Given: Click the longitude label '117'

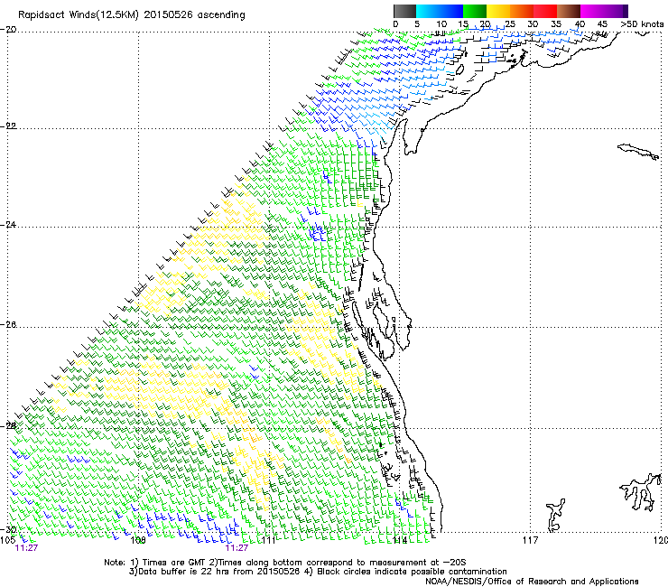Looking at the screenshot, I should pos(530,540).
